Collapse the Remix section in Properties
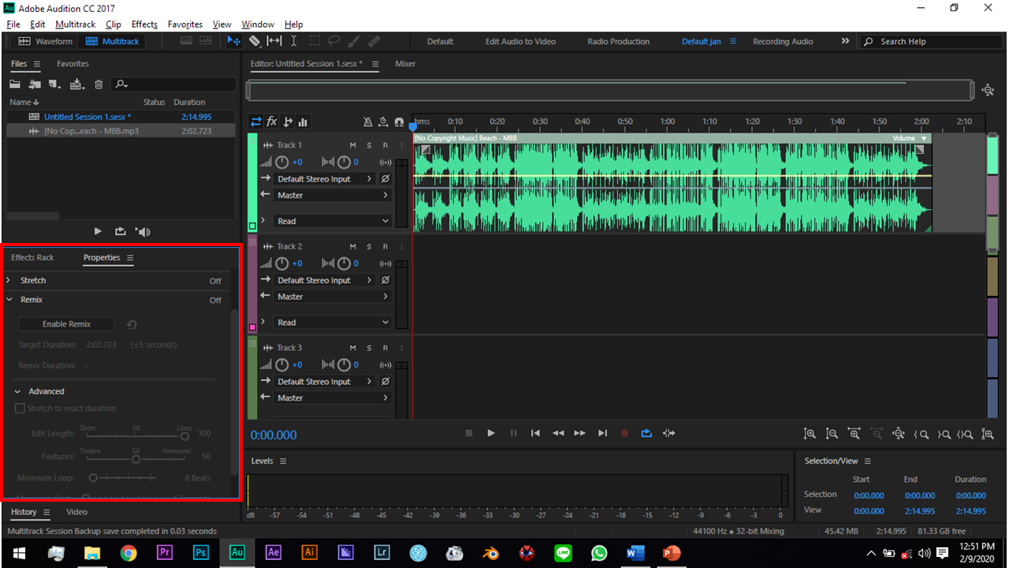Image resolution: width=1009 pixels, height=568 pixels. pyautogui.click(x=10, y=300)
